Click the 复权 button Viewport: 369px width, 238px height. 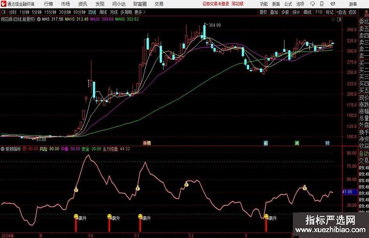(263, 12)
